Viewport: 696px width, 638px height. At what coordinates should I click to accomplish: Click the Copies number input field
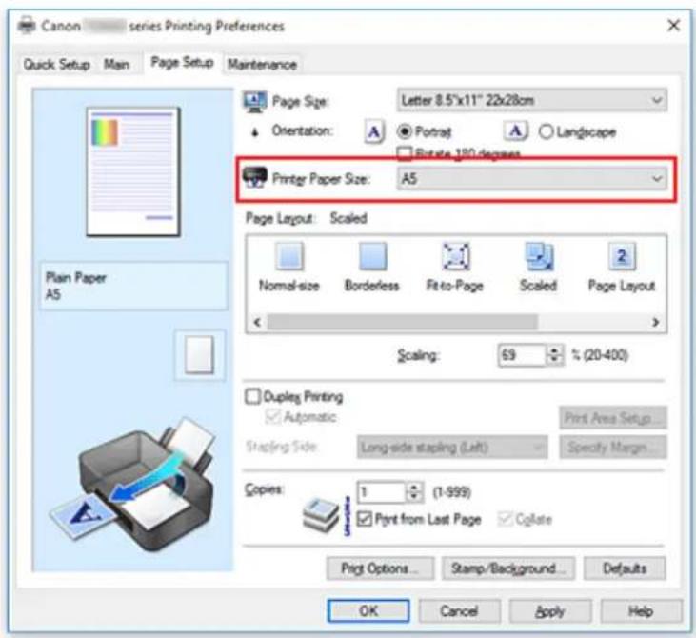[382, 492]
